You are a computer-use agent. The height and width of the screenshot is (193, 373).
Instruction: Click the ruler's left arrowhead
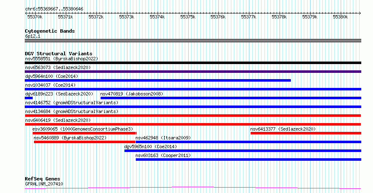pos(26,13)
